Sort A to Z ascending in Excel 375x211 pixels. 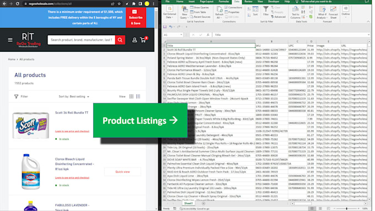click(249, 9)
